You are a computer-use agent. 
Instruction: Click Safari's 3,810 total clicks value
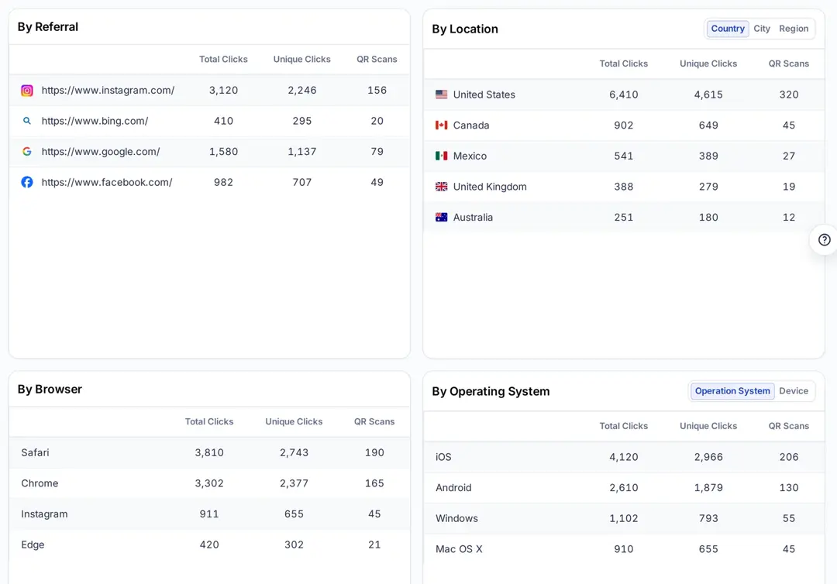click(x=209, y=453)
